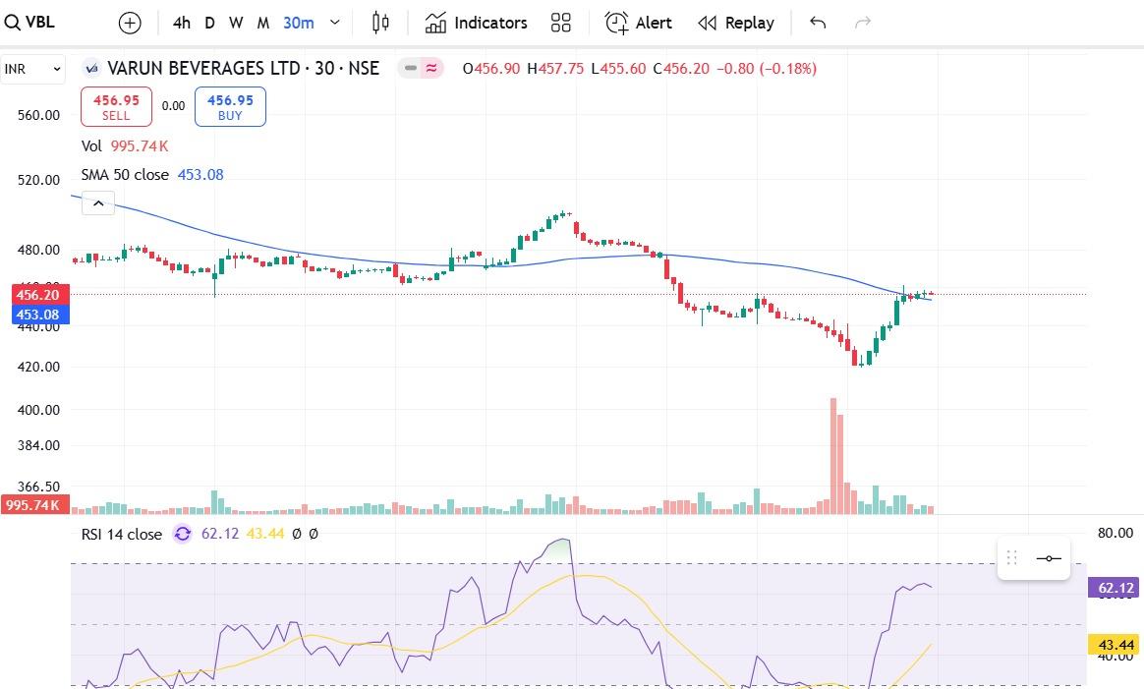
Task: Open the VBL symbol search
Action: click(29, 23)
